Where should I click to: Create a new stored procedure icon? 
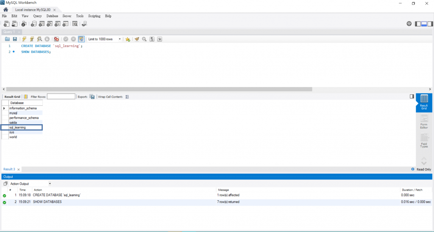[x=57, y=24]
